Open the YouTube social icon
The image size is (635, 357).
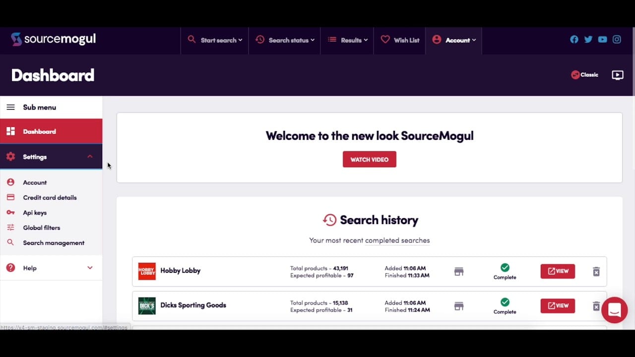pos(602,40)
